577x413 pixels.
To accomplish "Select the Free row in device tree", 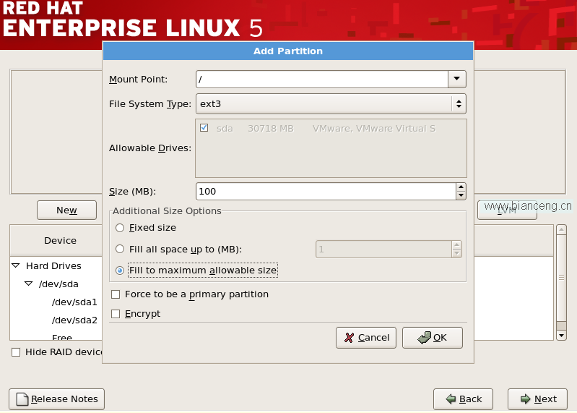I will point(62,337).
